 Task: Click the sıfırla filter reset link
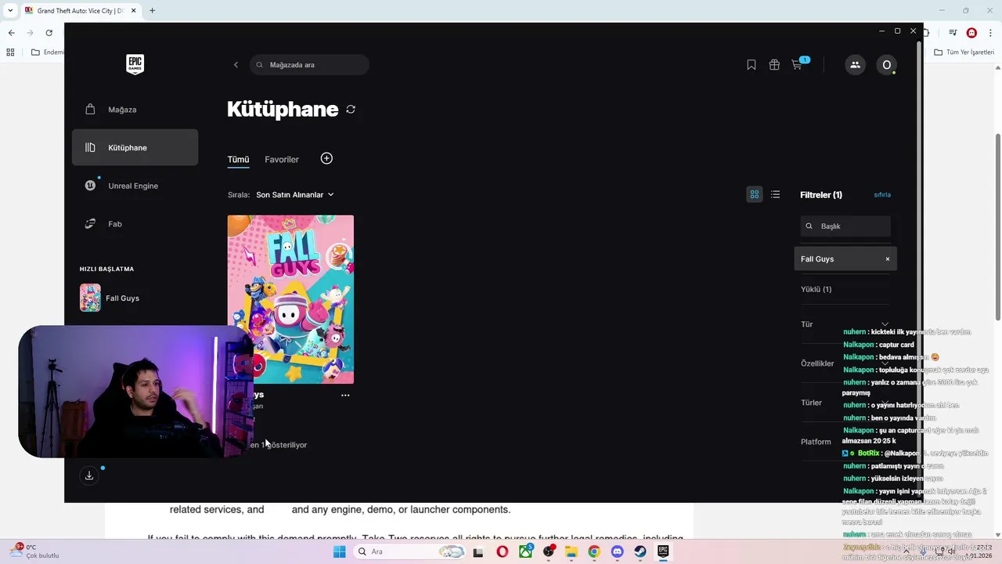[x=882, y=194]
